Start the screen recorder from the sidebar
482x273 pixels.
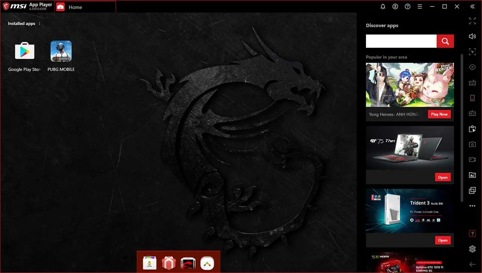472,159
